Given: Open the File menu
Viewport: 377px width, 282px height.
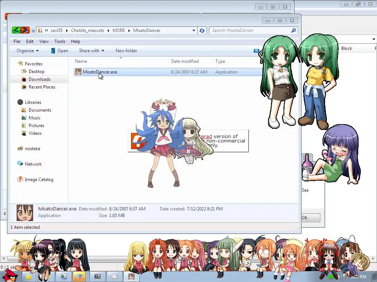Looking at the screenshot, I should [17, 41].
